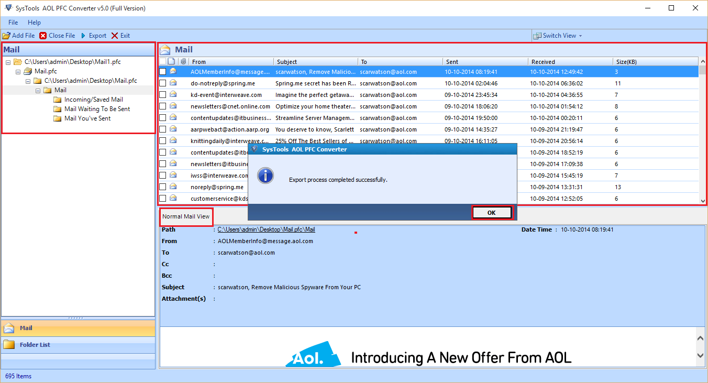Click the information icon in the dialog
The width and height of the screenshot is (708, 383).
tap(265, 175)
